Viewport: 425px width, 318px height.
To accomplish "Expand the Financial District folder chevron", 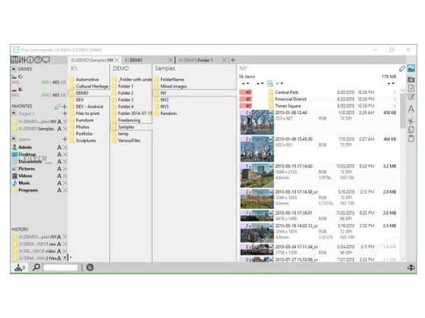I will [395, 99].
